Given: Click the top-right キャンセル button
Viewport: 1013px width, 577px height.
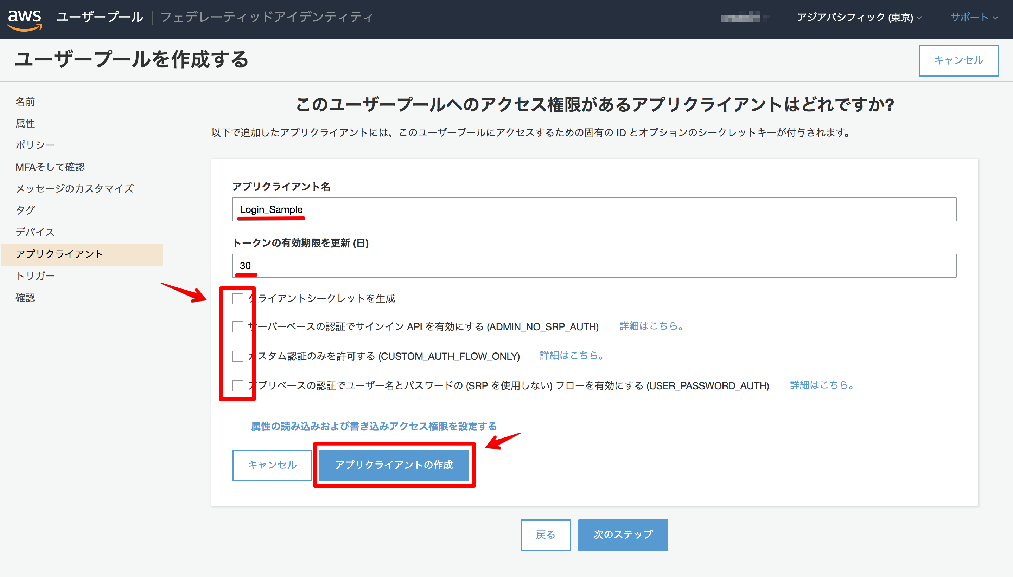Looking at the screenshot, I should pyautogui.click(x=958, y=60).
